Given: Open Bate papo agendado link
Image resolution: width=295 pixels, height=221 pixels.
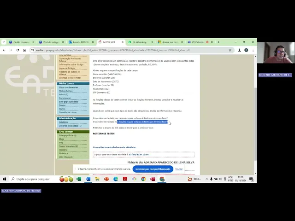Looking at the screenshot, I should tap(69, 102).
